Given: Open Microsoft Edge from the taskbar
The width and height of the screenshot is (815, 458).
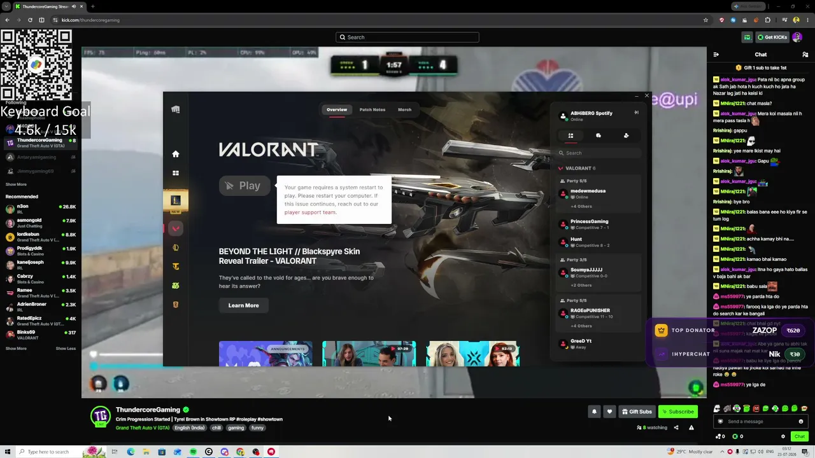Looking at the screenshot, I should [131, 452].
